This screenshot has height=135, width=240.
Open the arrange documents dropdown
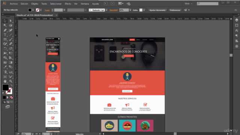121,3
